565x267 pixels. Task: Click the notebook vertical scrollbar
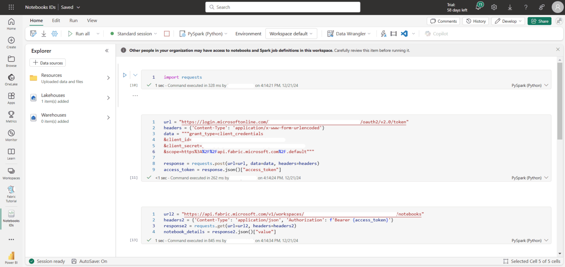click(x=559, y=101)
